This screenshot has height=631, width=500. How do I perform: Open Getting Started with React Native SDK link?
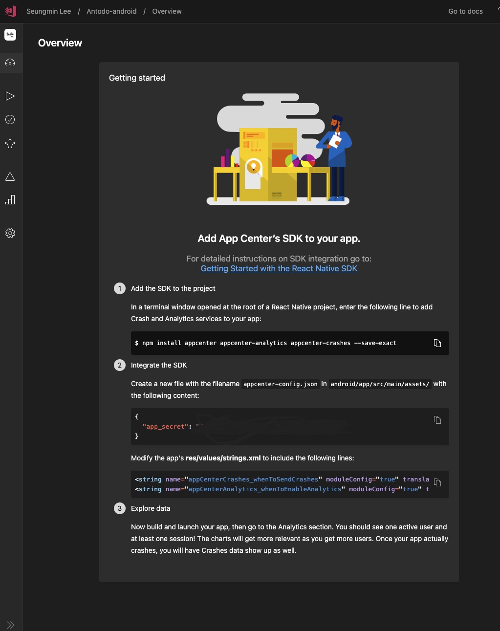[279, 268]
